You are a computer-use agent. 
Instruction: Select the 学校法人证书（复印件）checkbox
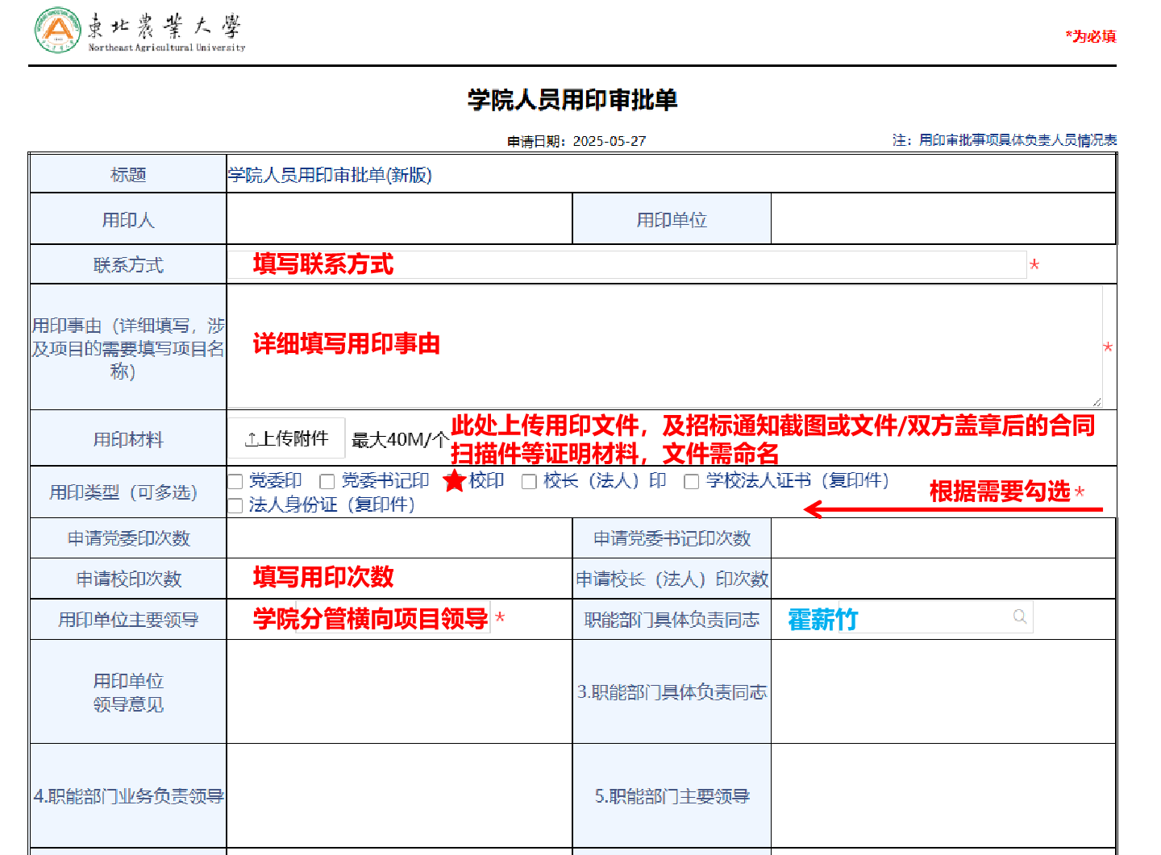coord(691,482)
